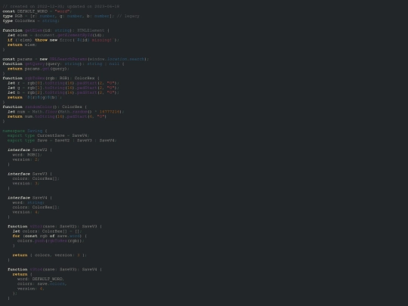Click the 'colors: save.colors,' line
This screenshot has width=408, height=306.
point(42,284)
